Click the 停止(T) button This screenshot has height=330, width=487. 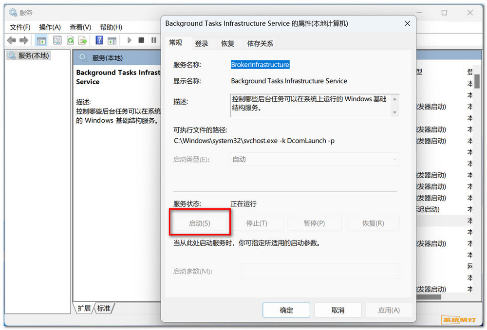[257, 223]
